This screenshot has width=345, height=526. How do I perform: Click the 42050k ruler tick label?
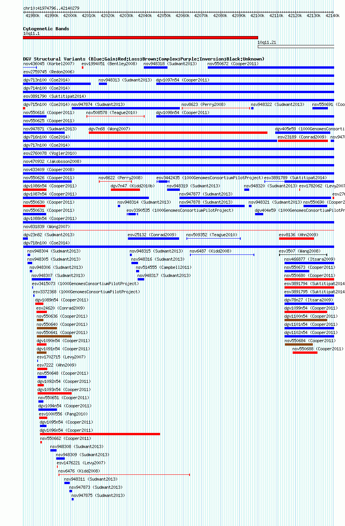(164, 16)
